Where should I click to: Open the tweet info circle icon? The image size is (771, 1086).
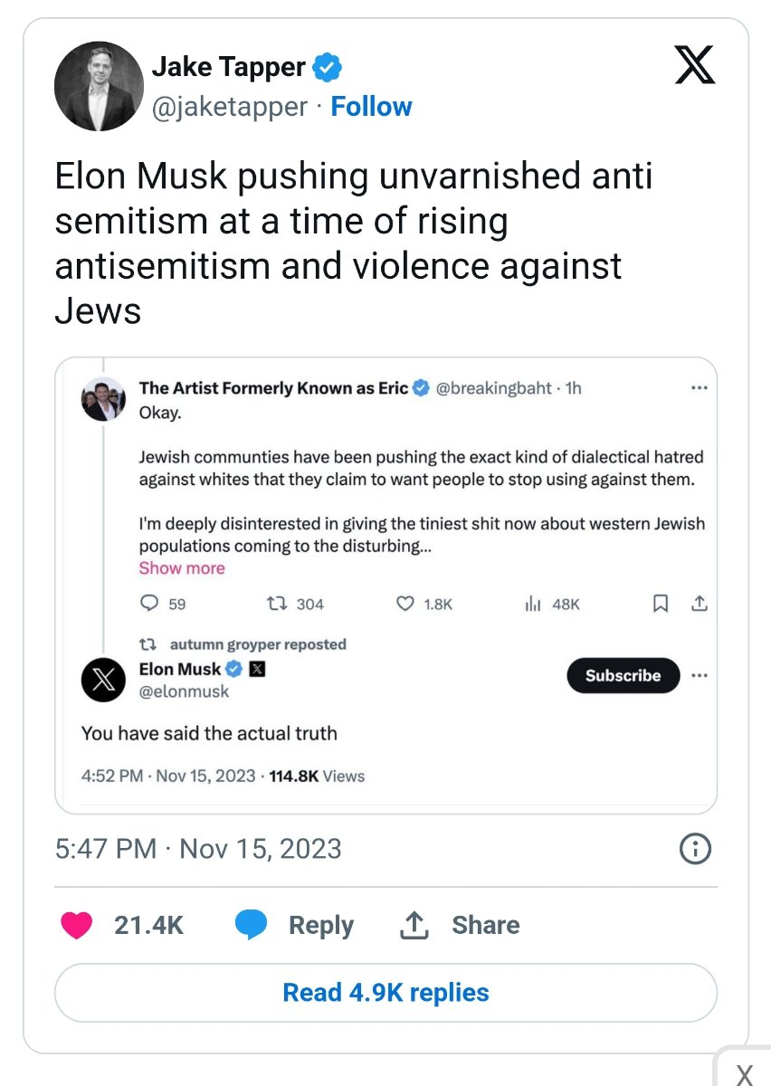(x=694, y=849)
